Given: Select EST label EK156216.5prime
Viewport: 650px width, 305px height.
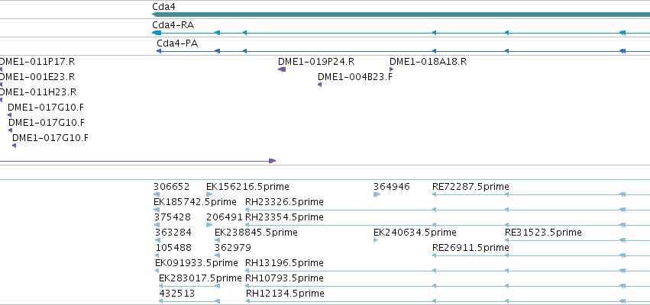Looking at the screenshot, I should 247,187.
